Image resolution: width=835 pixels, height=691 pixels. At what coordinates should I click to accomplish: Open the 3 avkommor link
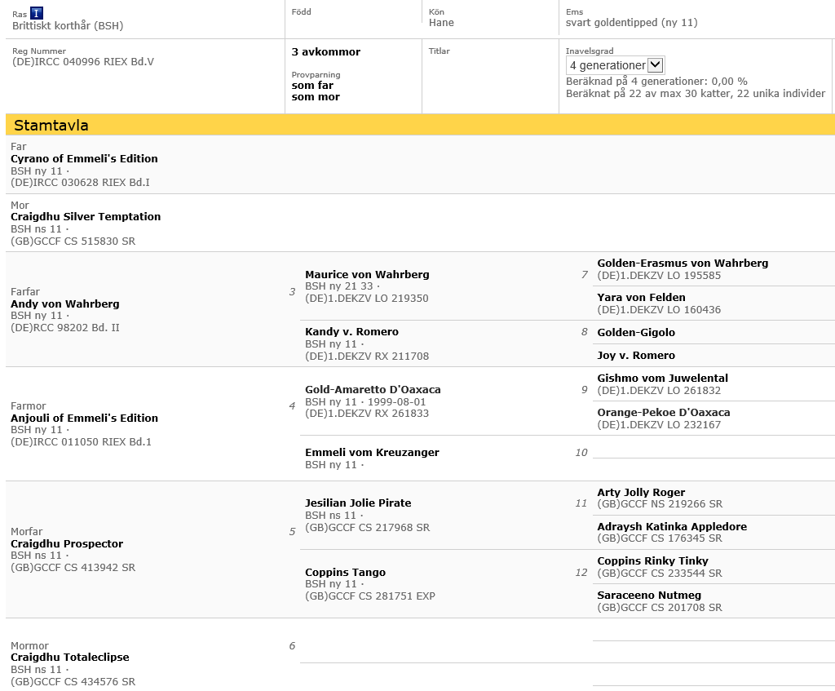click(326, 51)
